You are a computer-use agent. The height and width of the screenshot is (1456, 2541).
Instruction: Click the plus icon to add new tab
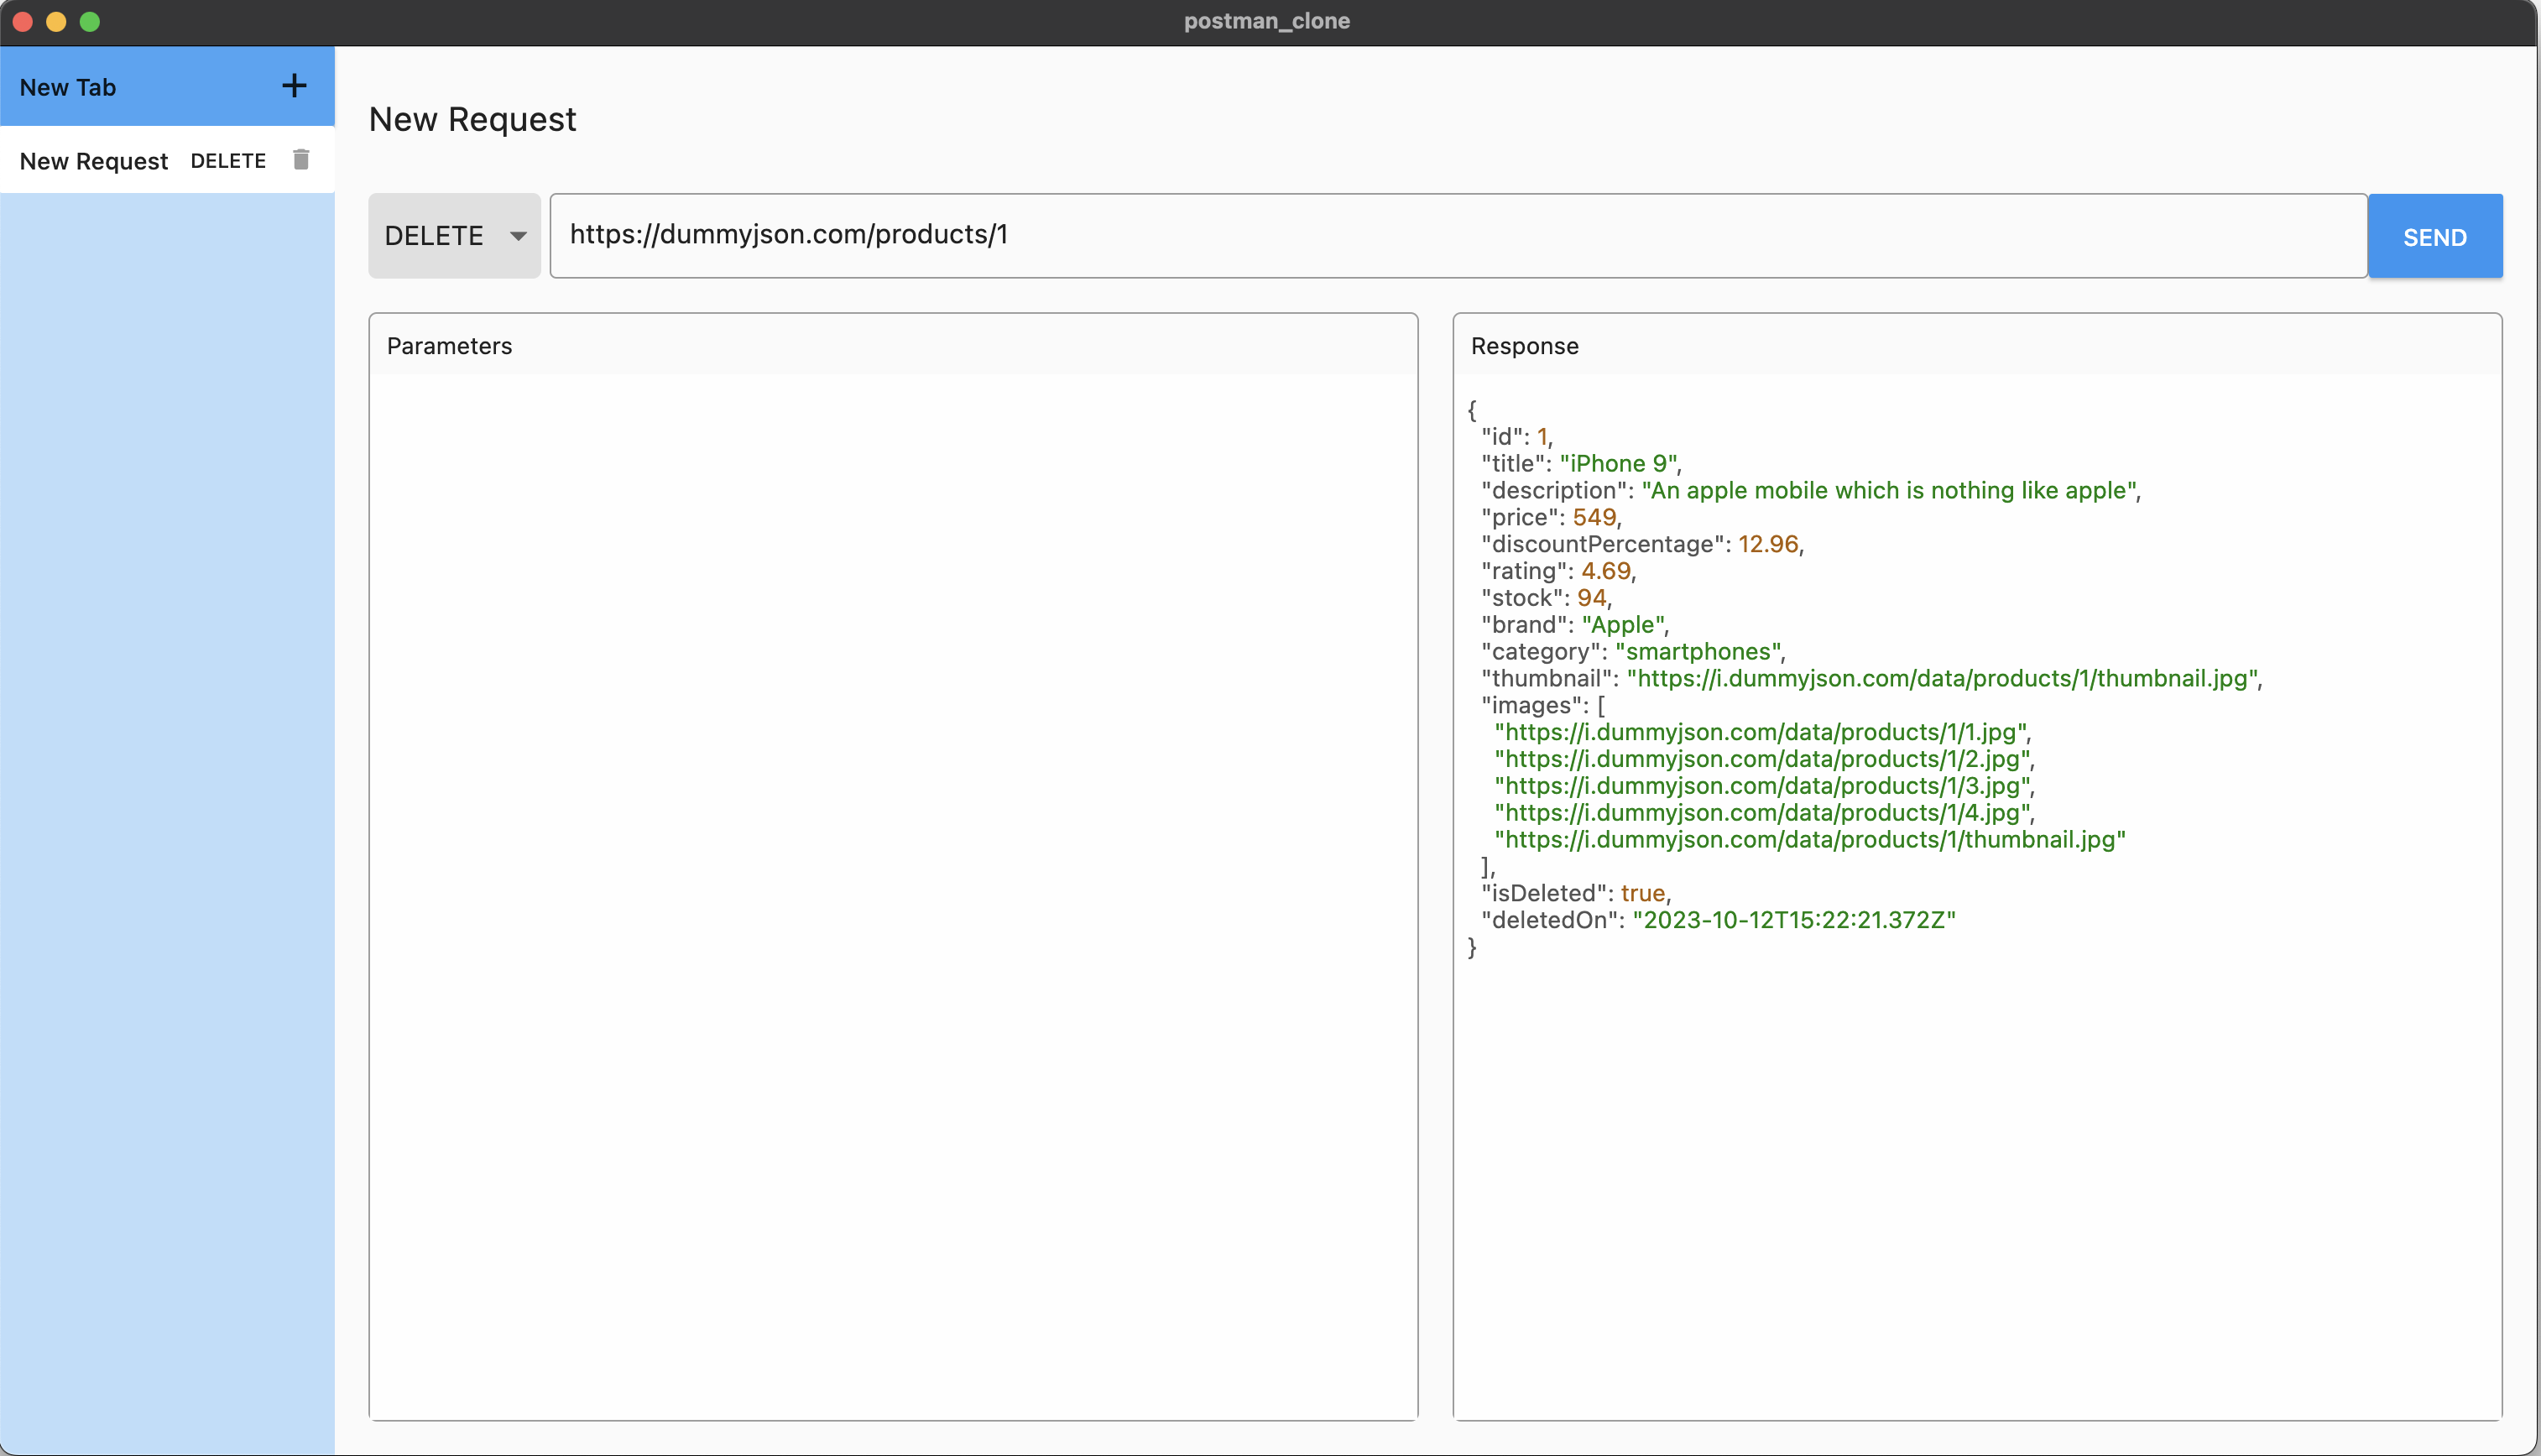click(x=294, y=86)
